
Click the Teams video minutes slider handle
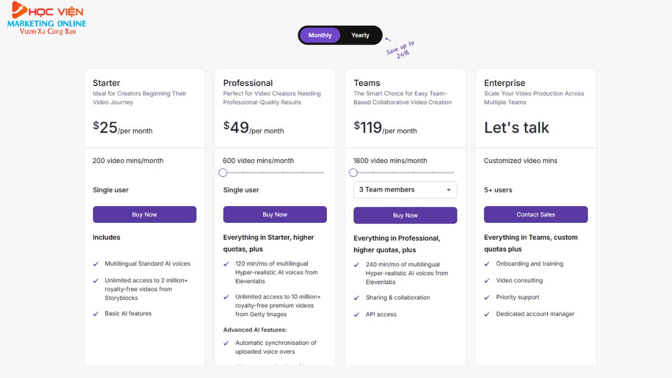point(353,172)
